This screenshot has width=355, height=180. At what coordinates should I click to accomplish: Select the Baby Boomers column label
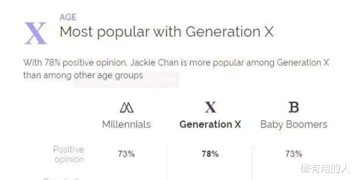pos(294,125)
